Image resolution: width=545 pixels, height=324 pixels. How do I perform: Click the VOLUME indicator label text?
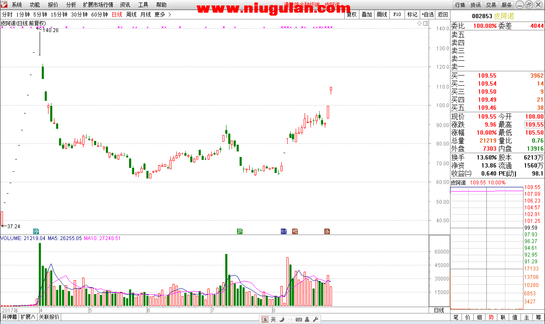(x=23, y=238)
